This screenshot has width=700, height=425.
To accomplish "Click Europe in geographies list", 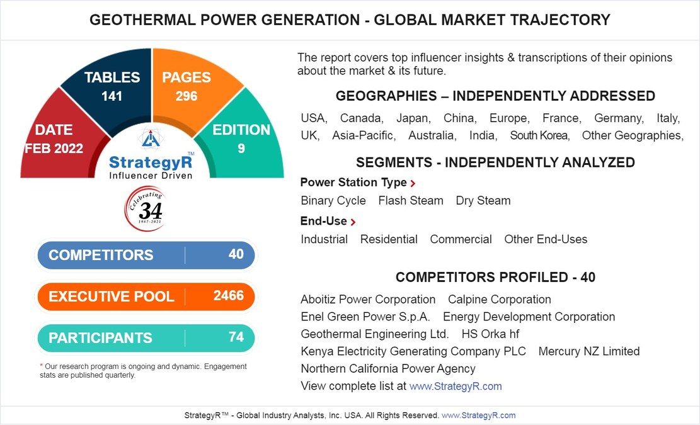I will click(509, 118).
